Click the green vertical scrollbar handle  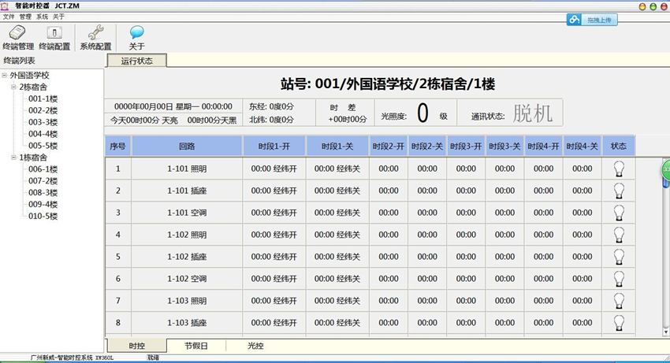(664, 169)
